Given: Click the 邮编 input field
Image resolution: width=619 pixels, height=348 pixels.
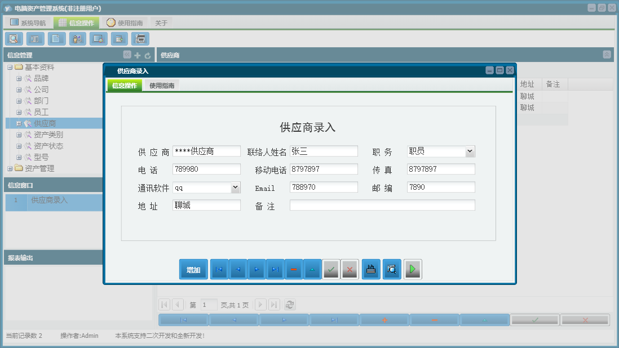Looking at the screenshot, I should (x=441, y=187).
